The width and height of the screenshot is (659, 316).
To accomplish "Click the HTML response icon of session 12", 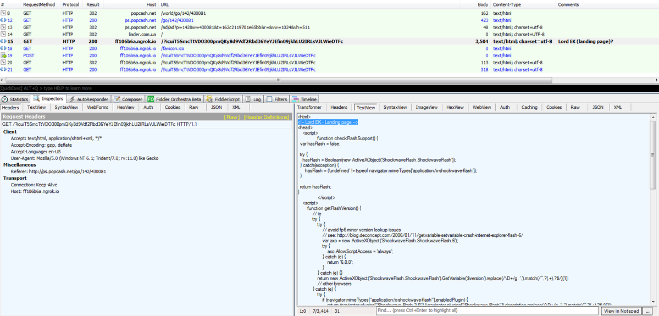I will 4,20.
